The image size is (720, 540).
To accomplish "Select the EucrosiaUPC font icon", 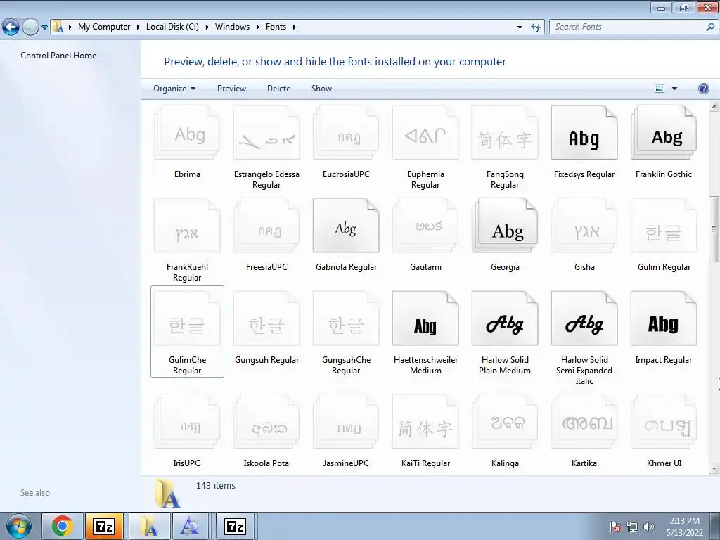I will click(346, 132).
